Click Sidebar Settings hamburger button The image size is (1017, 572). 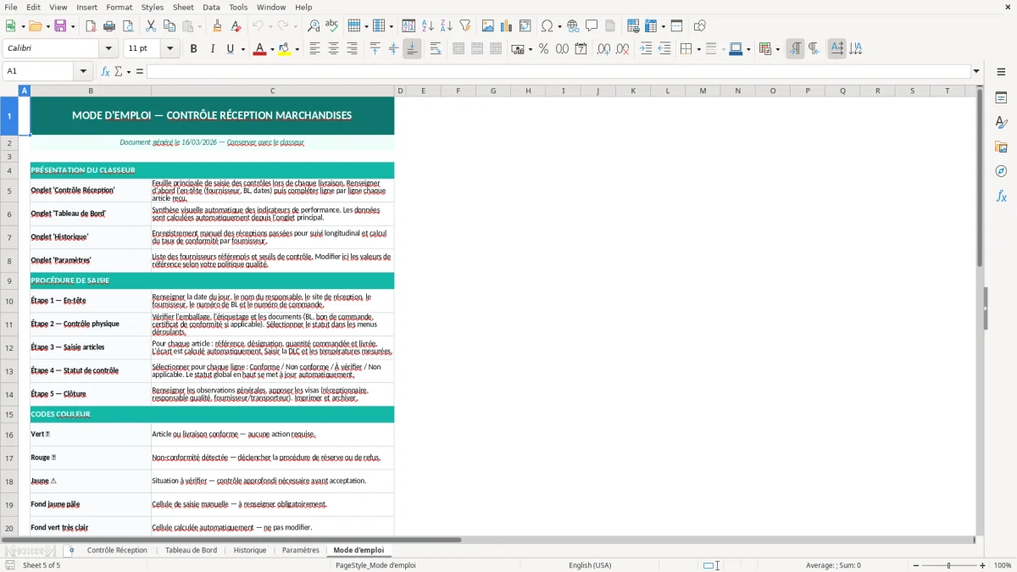click(x=1001, y=73)
